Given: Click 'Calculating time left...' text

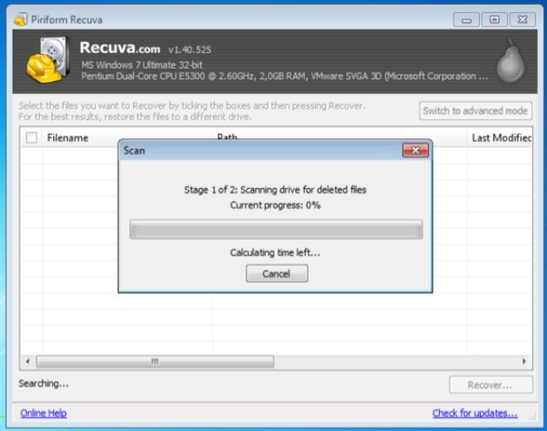Looking at the screenshot, I should [x=275, y=253].
